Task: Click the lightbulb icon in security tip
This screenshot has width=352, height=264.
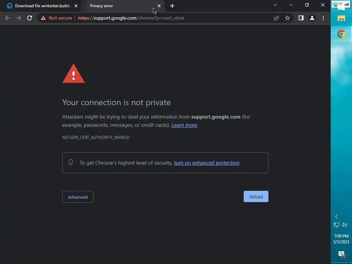Action: (71, 162)
